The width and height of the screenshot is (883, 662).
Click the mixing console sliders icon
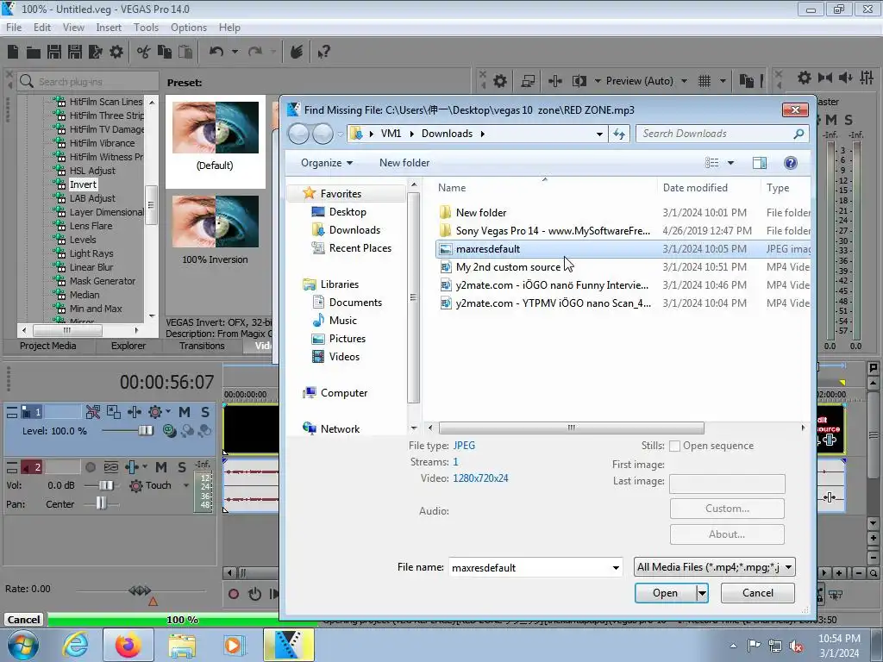click(867, 77)
